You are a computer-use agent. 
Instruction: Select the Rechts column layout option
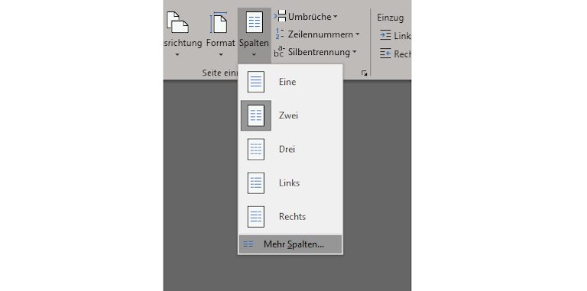click(290, 216)
